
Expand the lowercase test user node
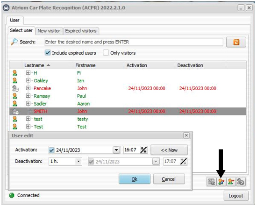tap(28, 119)
